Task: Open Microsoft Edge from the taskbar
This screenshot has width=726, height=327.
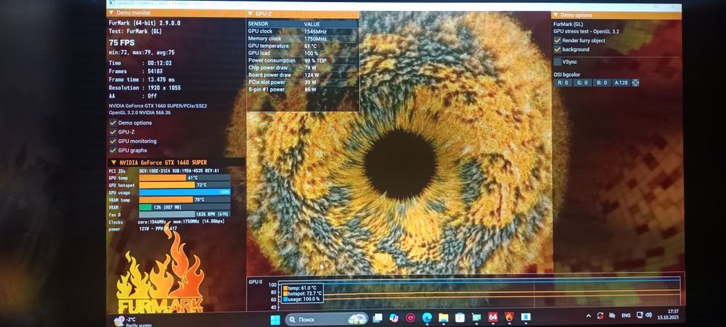Action: 427,318
